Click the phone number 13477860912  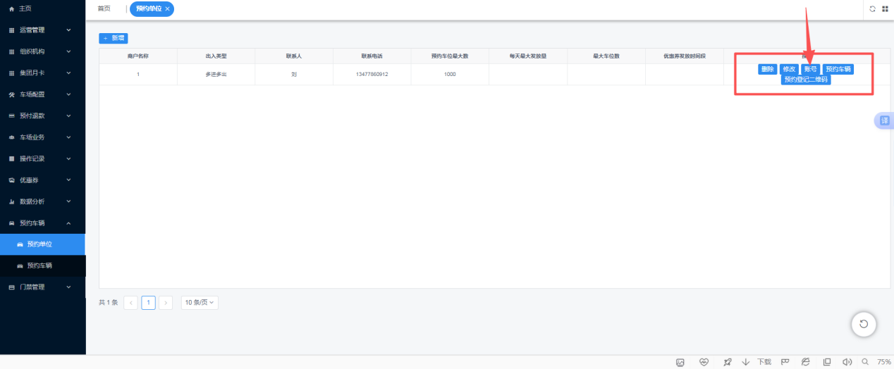[x=372, y=74]
